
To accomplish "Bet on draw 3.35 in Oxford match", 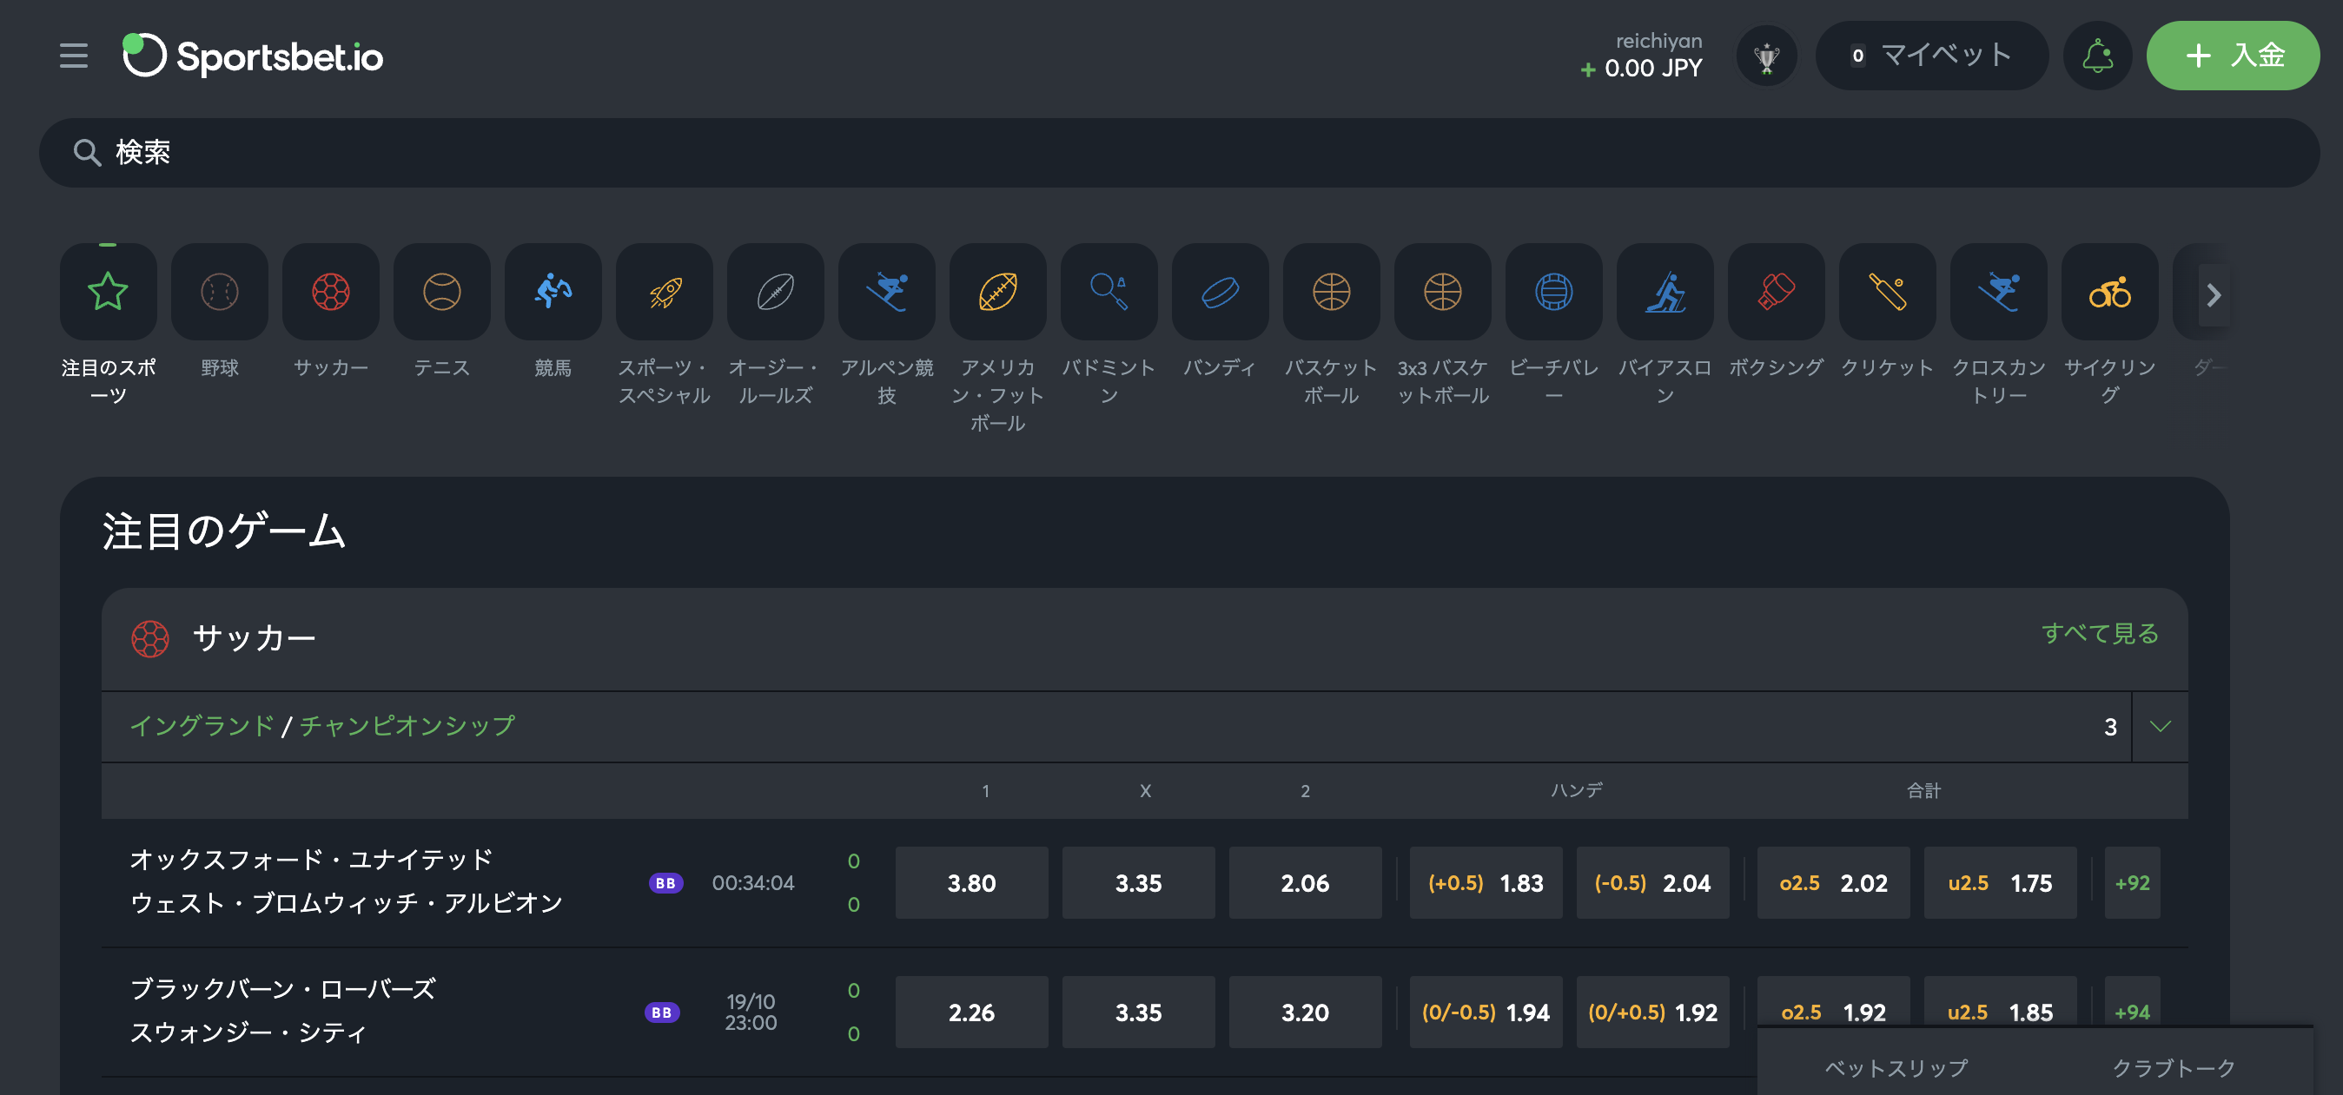I will [1138, 883].
